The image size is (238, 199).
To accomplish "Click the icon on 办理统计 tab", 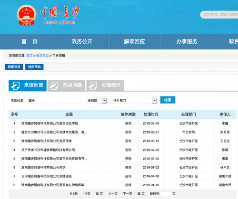I will pos(93,85).
